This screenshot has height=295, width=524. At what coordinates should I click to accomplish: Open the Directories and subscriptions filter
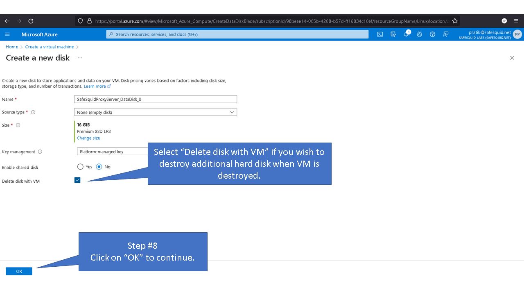[393, 34]
